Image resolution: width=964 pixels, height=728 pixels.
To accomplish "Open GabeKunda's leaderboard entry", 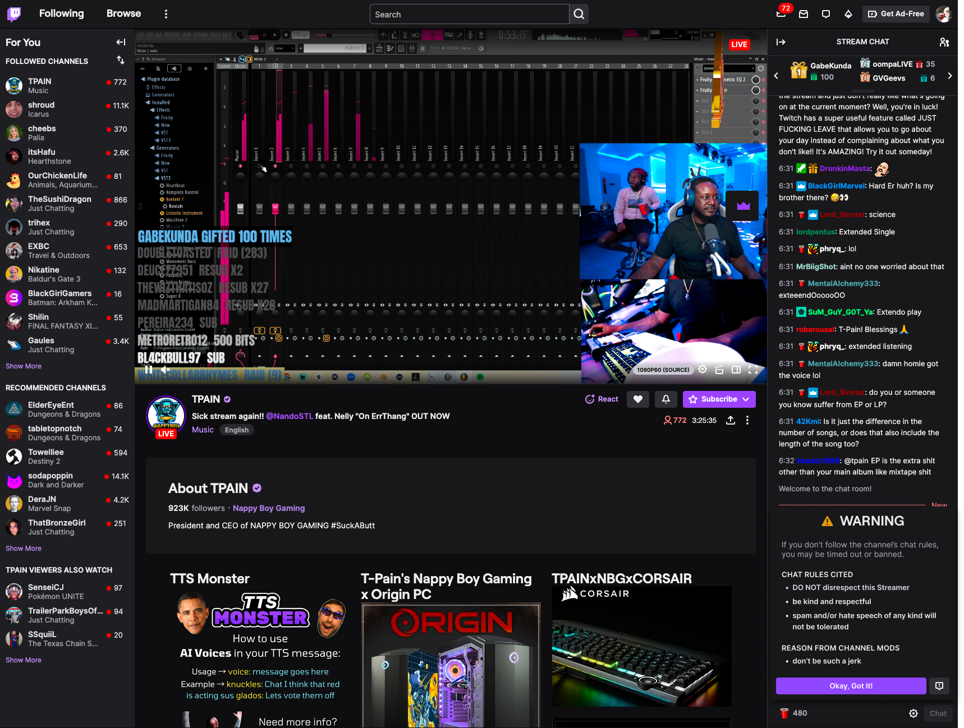I will 821,71.
